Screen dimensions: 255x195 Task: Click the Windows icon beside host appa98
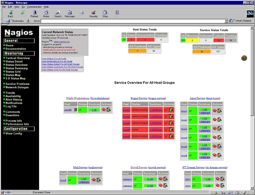click(75, 110)
